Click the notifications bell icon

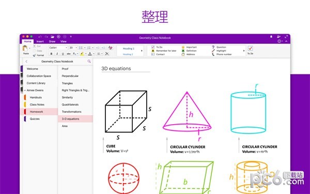pyautogui.click(x=271, y=37)
